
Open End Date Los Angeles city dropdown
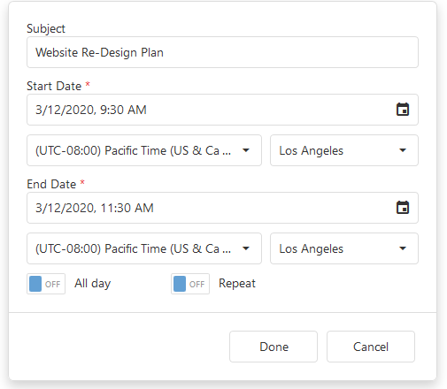[344, 248]
